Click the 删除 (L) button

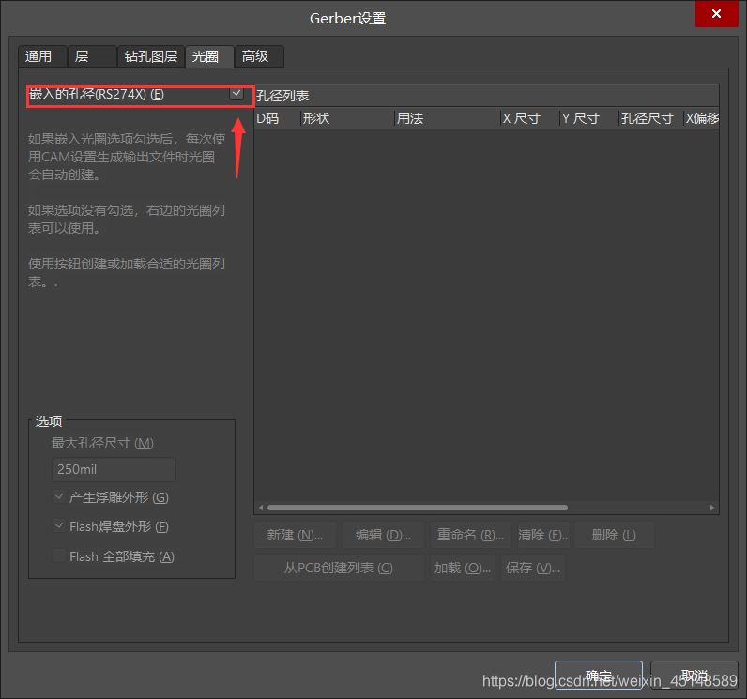coord(614,535)
